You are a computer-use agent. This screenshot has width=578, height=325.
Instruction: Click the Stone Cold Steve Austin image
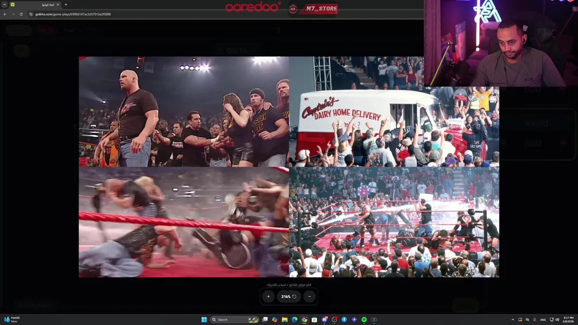click(x=184, y=111)
